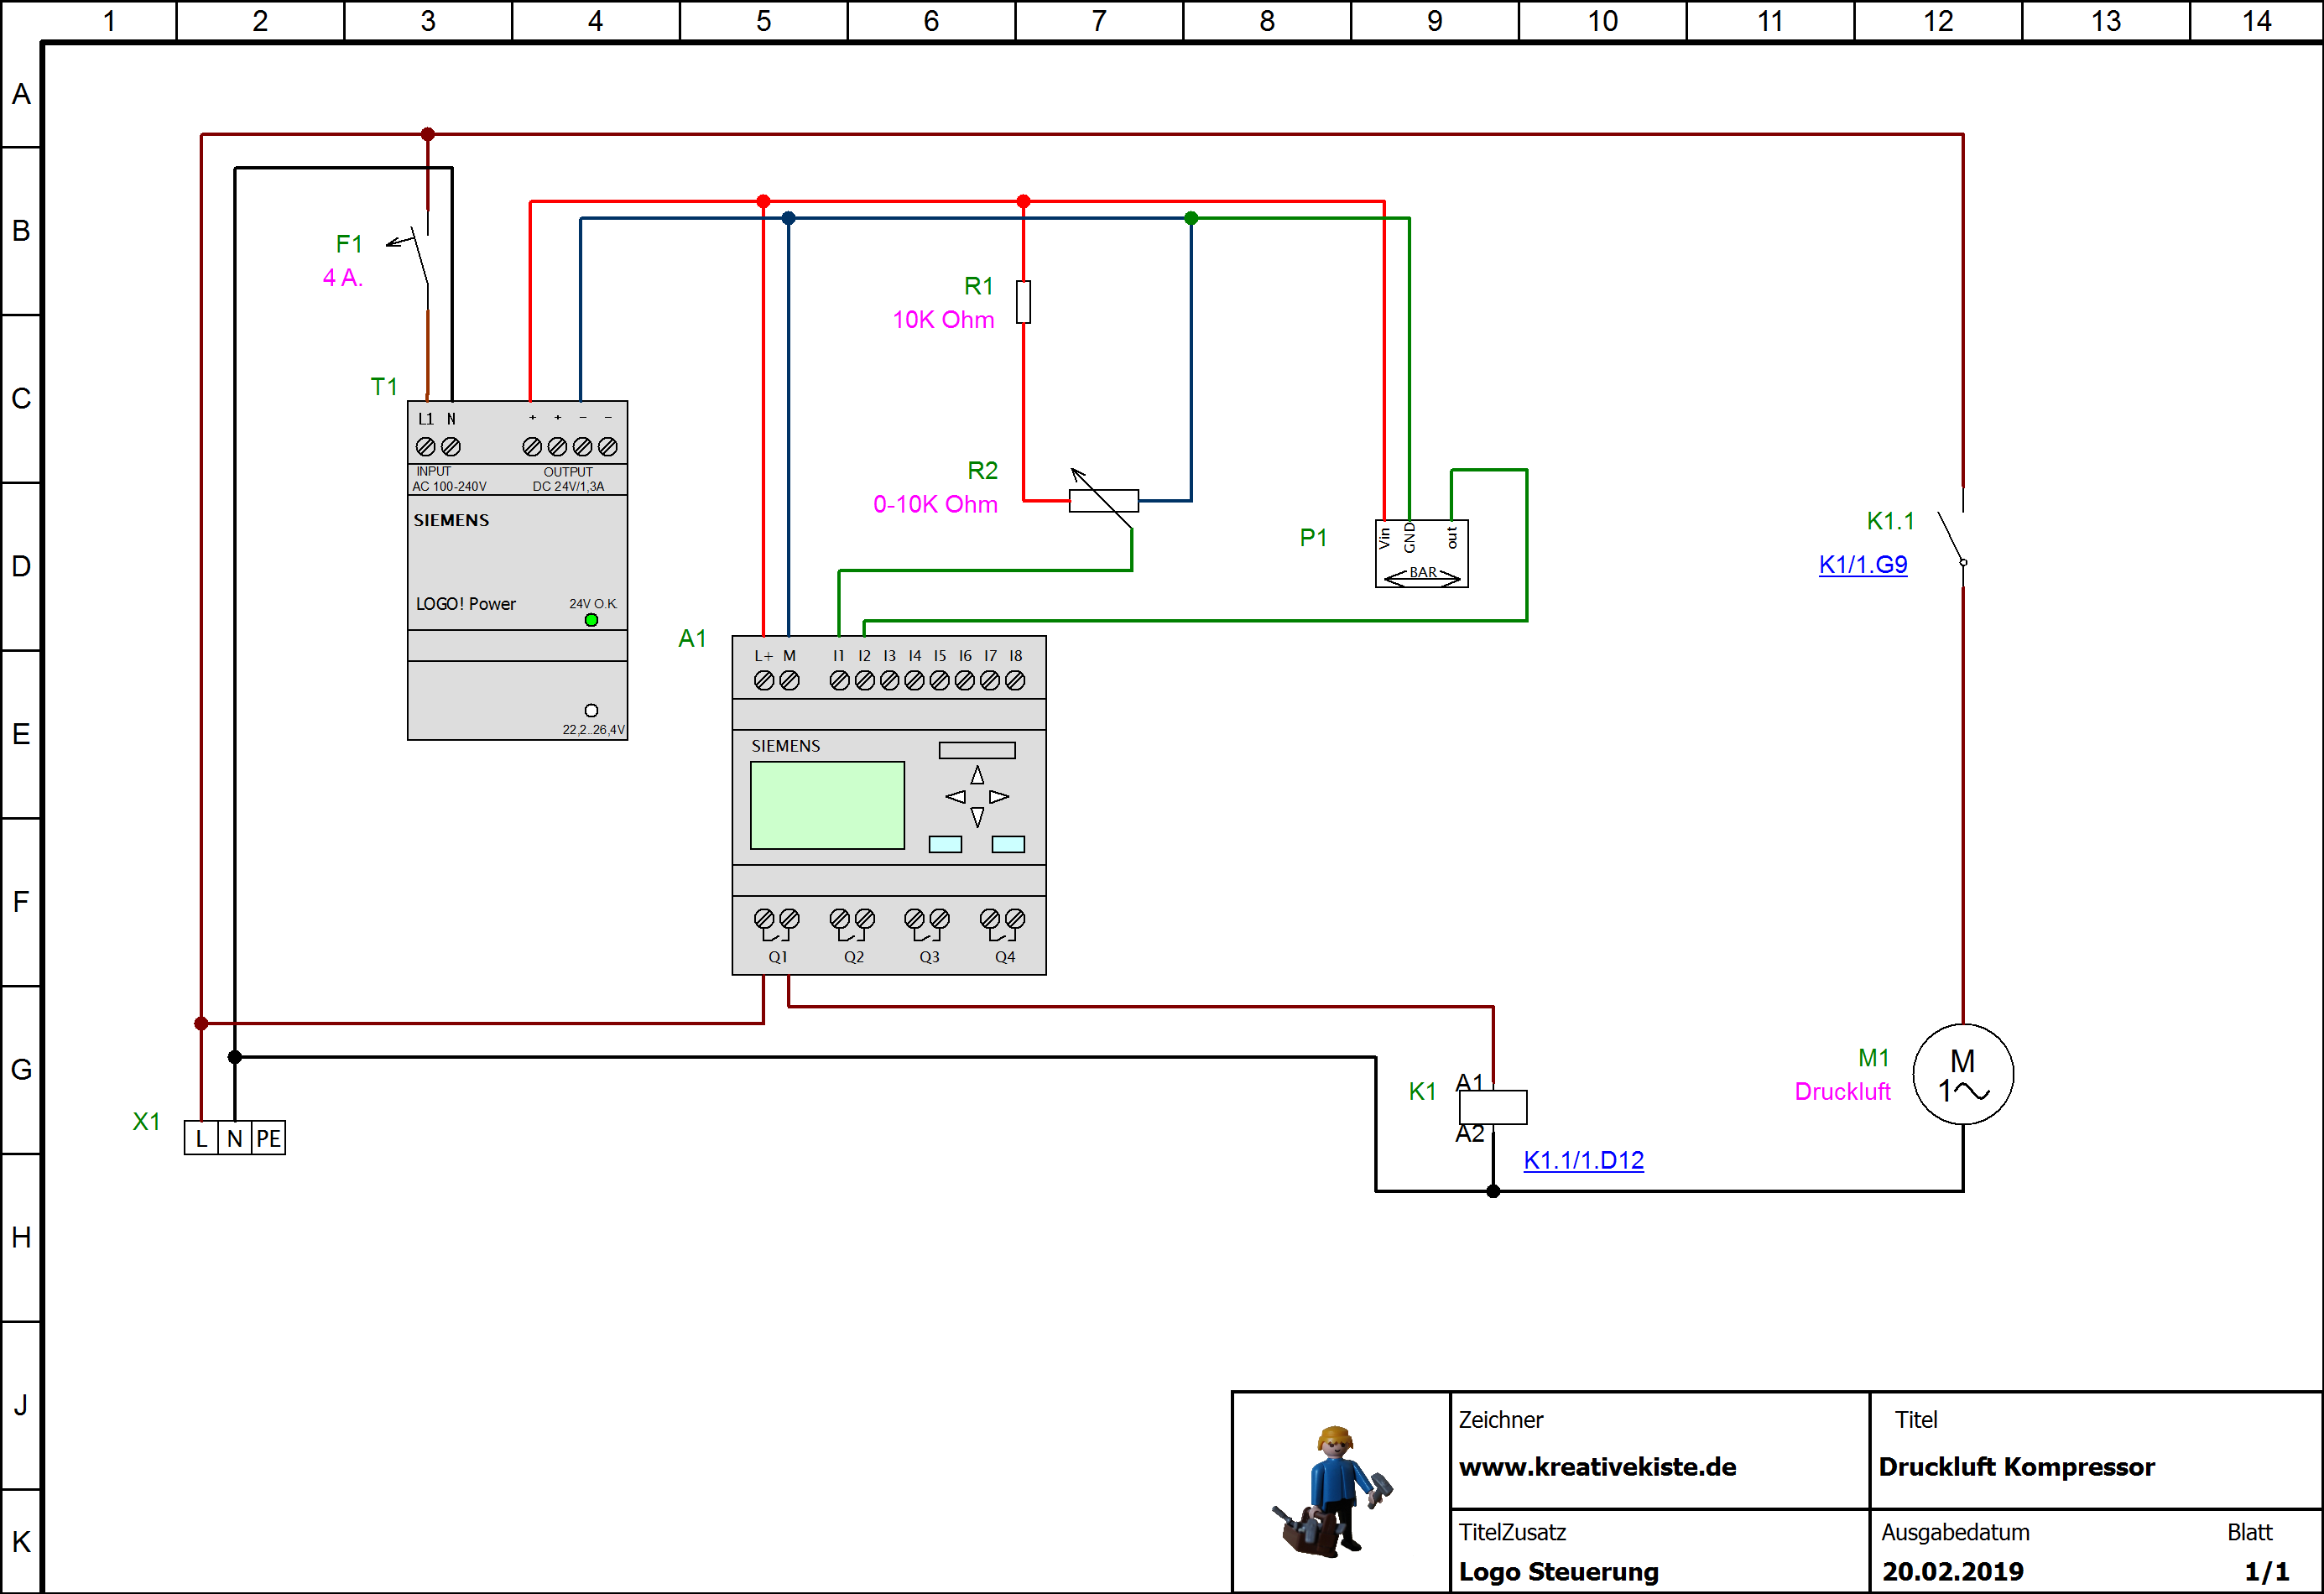Click the date '20.02.2019'
Viewport: 2324px width, 1594px height.
click(x=1952, y=1572)
